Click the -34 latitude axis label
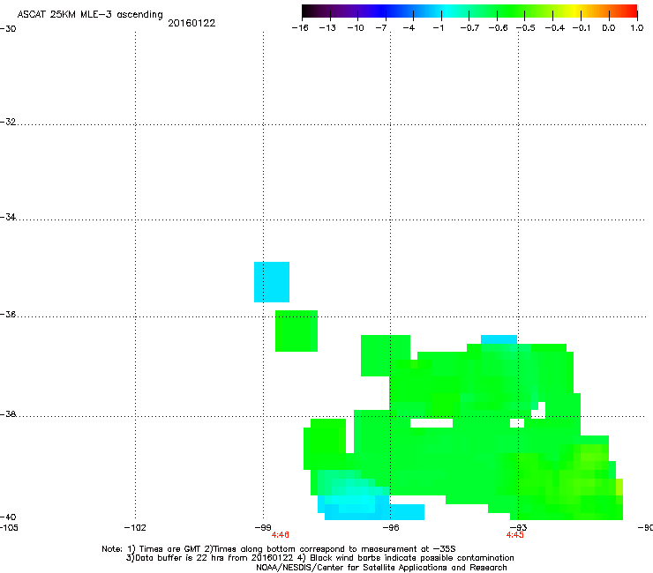The width and height of the screenshot is (653, 573). tap(7, 217)
